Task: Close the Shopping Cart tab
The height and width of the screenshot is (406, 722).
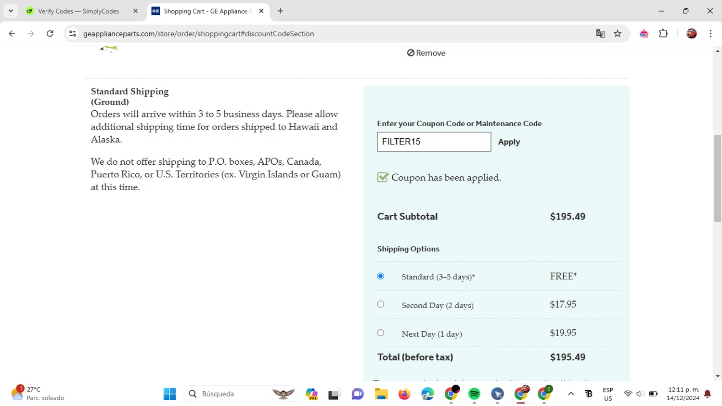Action: pyautogui.click(x=261, y=11)
